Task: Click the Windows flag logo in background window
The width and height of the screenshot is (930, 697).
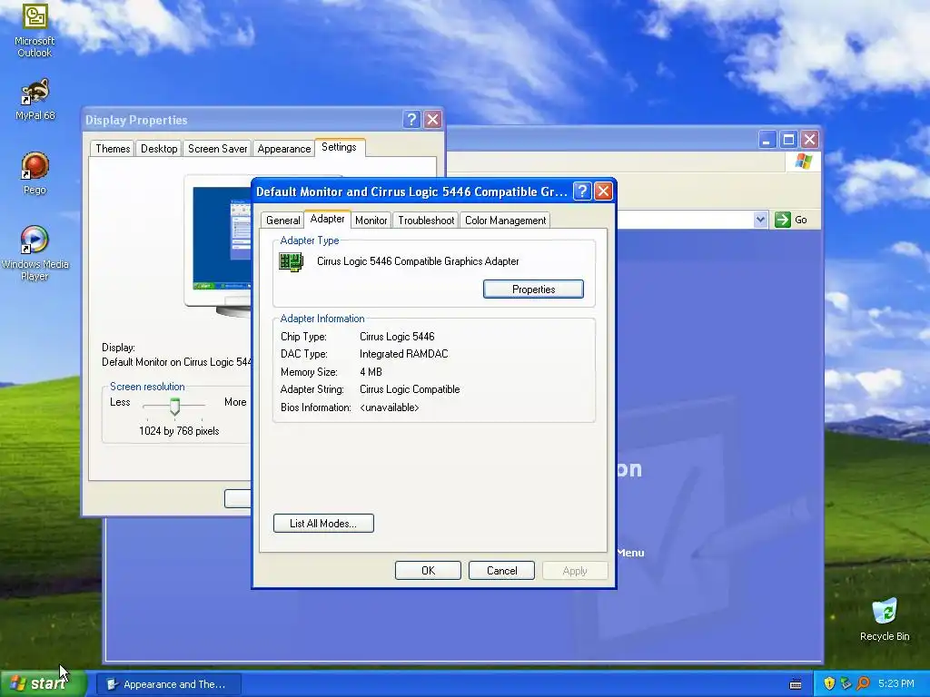Action: click(x=804, y=162)
